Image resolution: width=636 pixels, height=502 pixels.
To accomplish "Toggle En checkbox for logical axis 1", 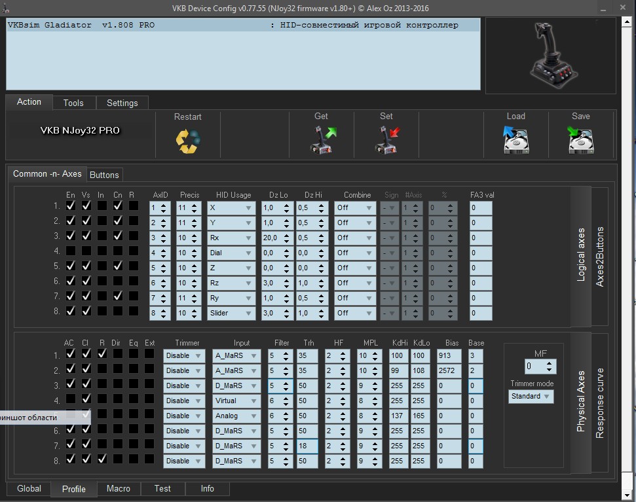I will point(71,206).
